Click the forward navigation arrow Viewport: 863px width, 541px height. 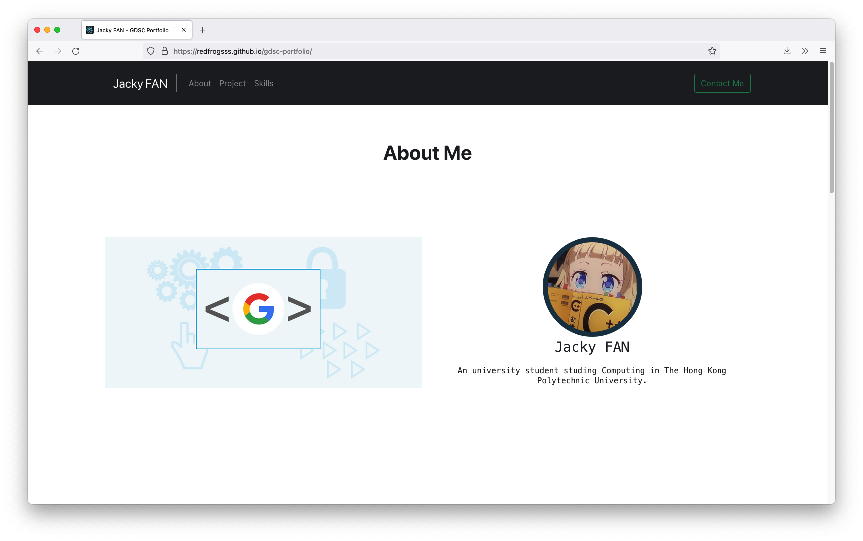(58, 51)
